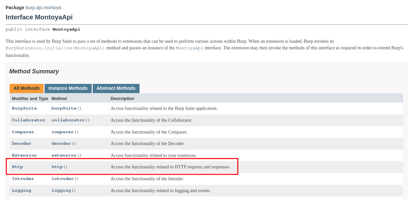Viewport: 408px width, 200px height.
Task: Switch to the Abstract Methods tab
Action: [116, 88]
